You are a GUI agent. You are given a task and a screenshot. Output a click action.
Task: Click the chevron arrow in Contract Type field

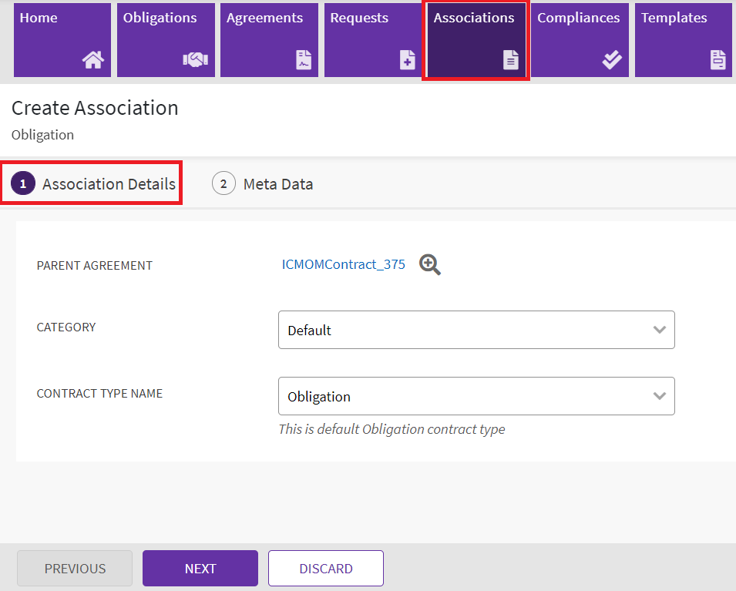click(x=659, y=396)
